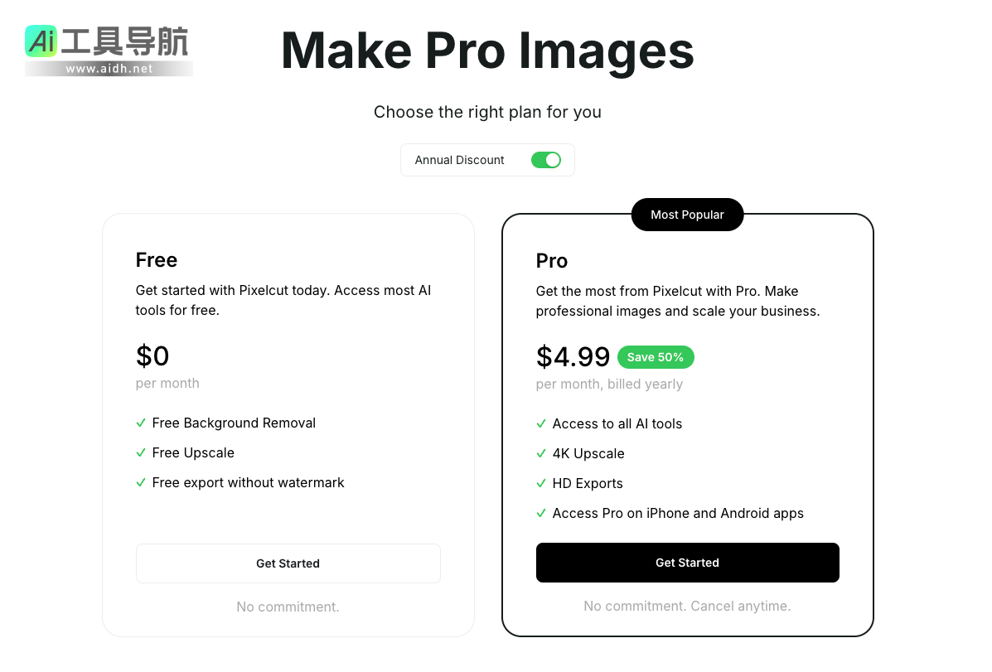Screen dimensions: 992x672
Task: Click the checkmark next to Free Upscale
Action: click(x=141, y=452)
